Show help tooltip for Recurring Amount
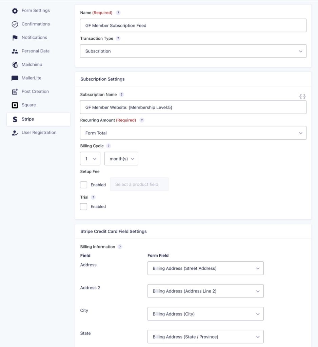 pyautogui.click(x=142, y=120)
